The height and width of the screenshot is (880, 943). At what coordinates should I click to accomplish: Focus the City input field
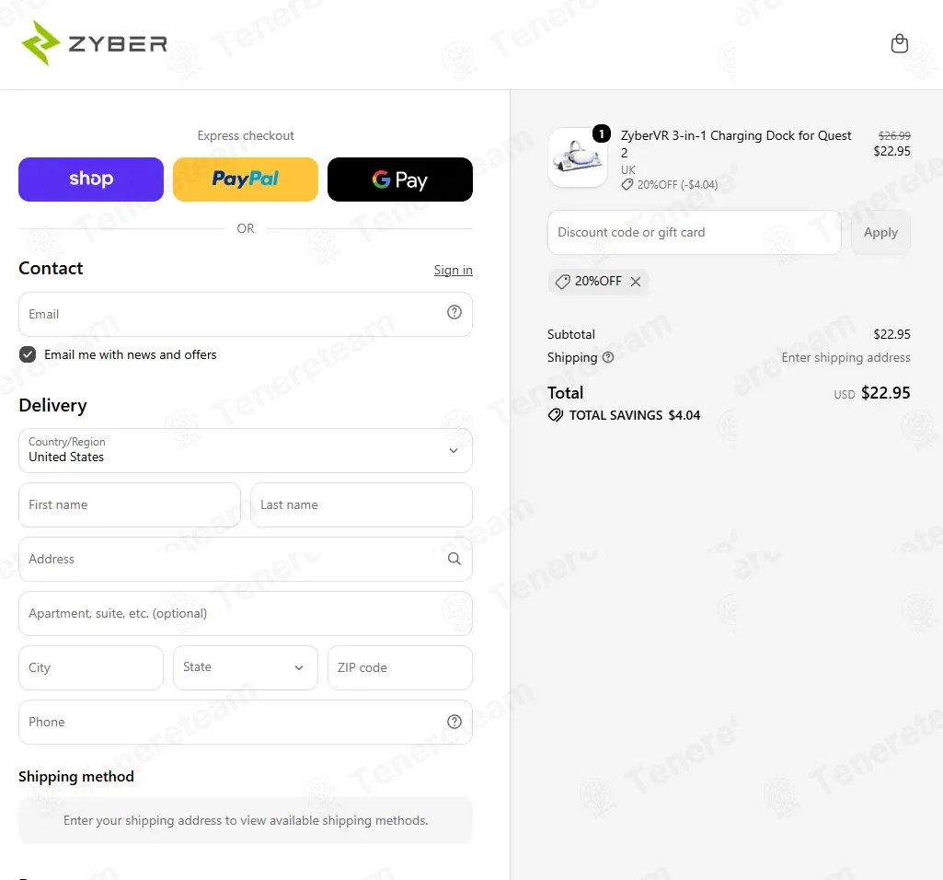(91, 667)
